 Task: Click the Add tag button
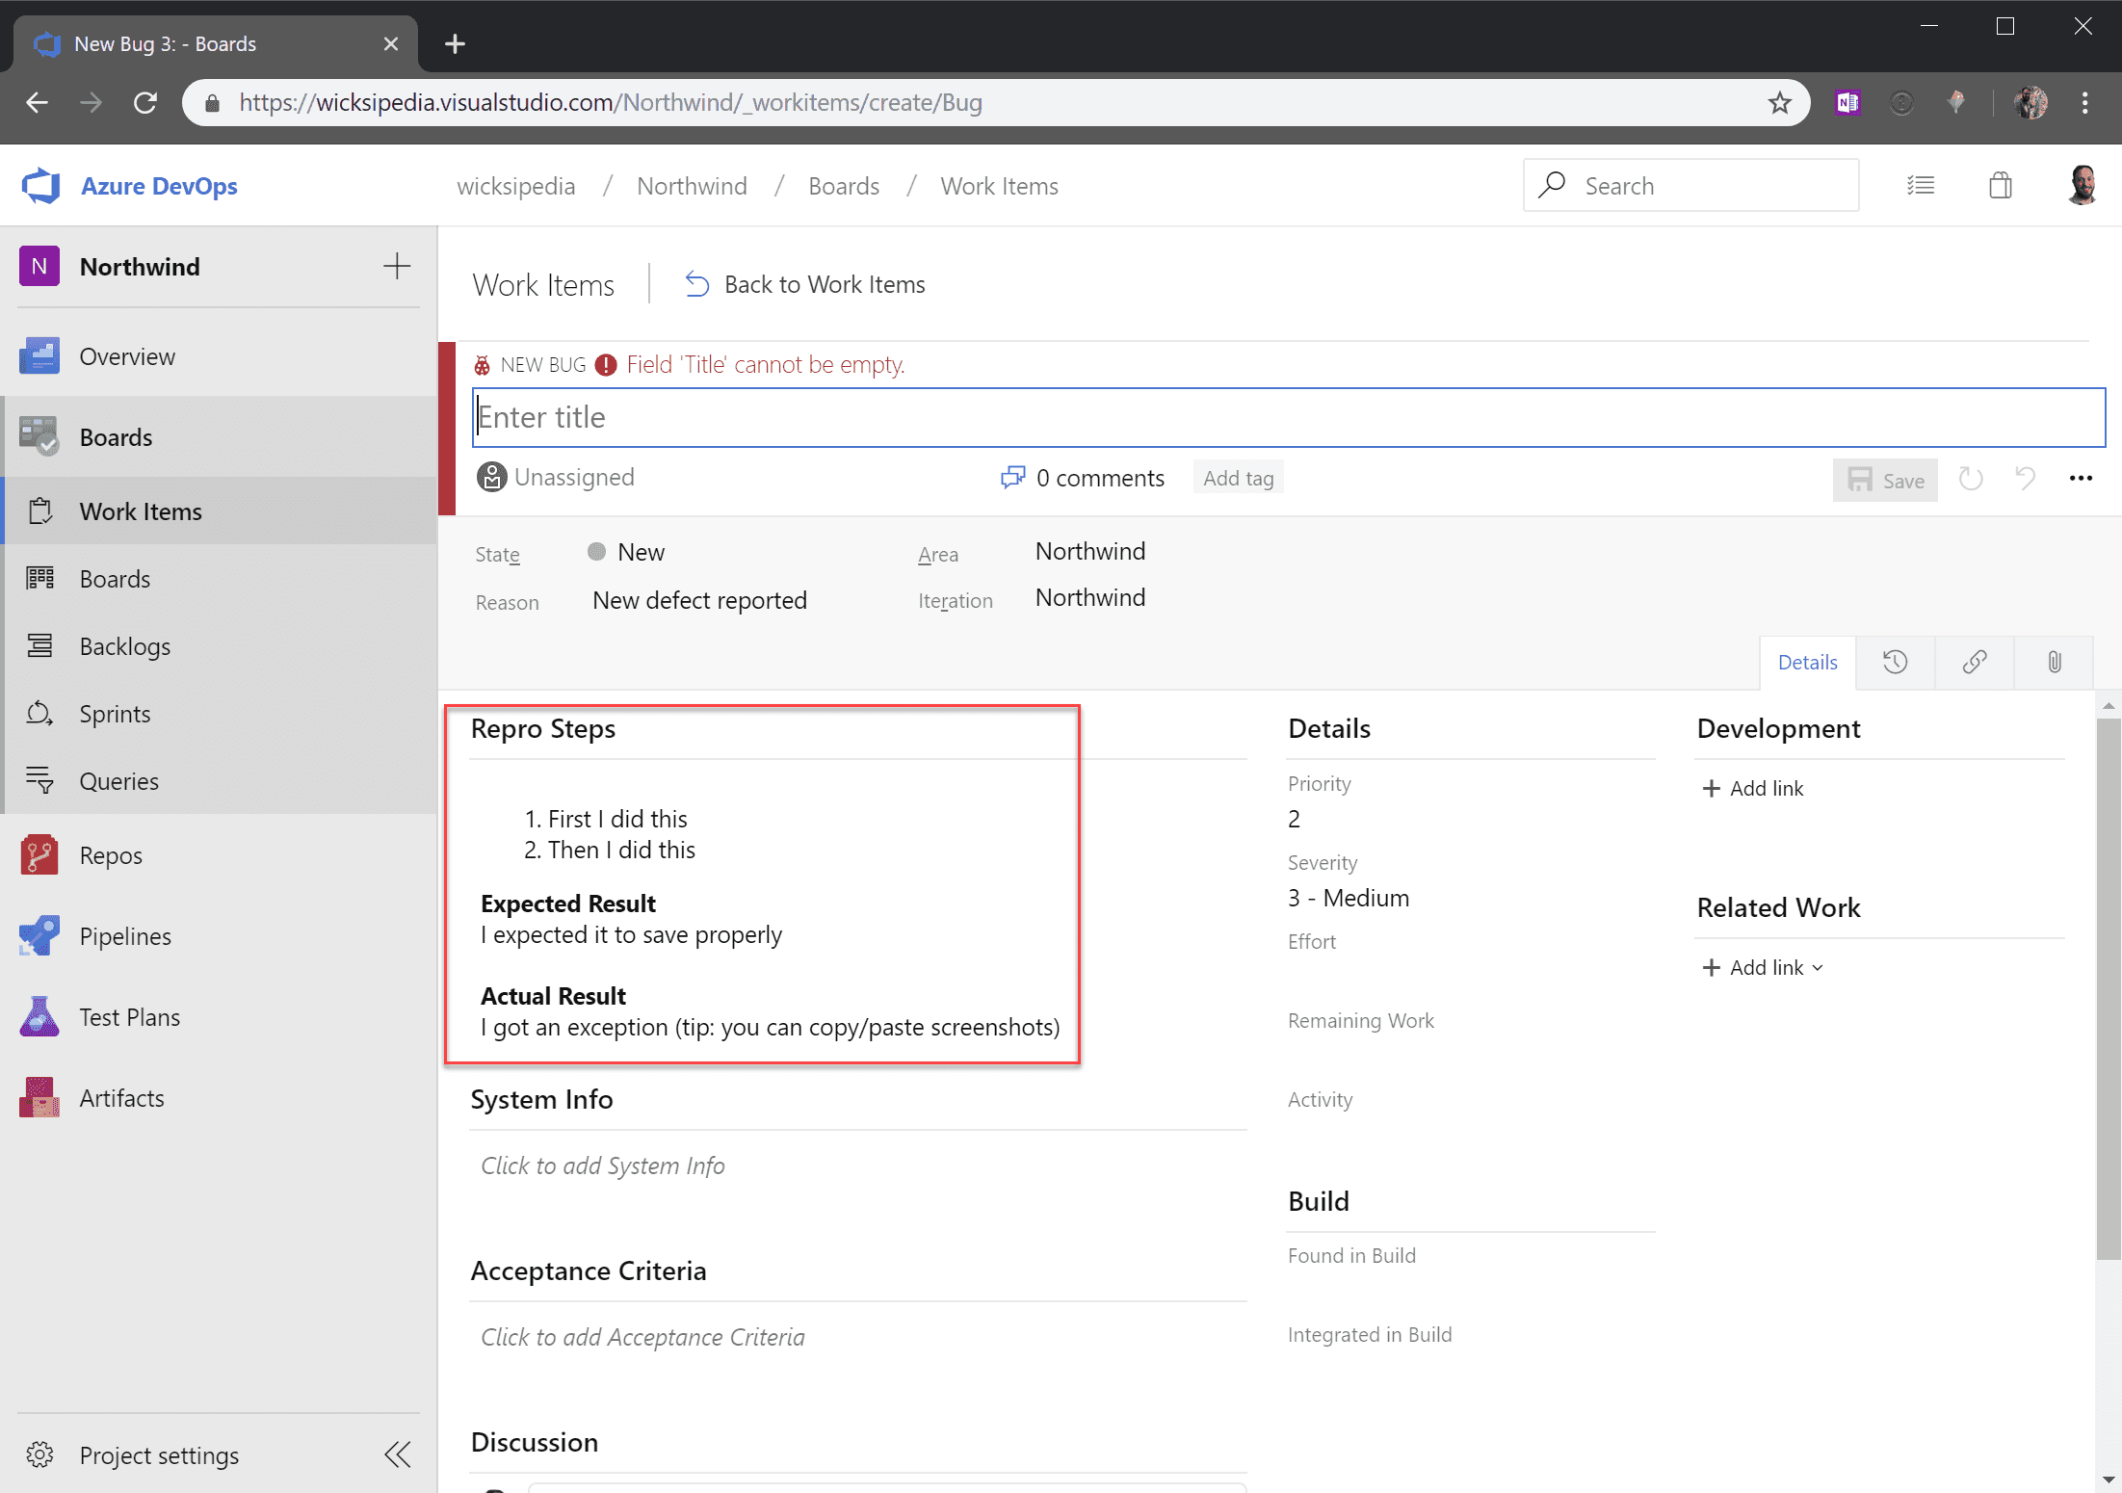(x=1238, y=479)
